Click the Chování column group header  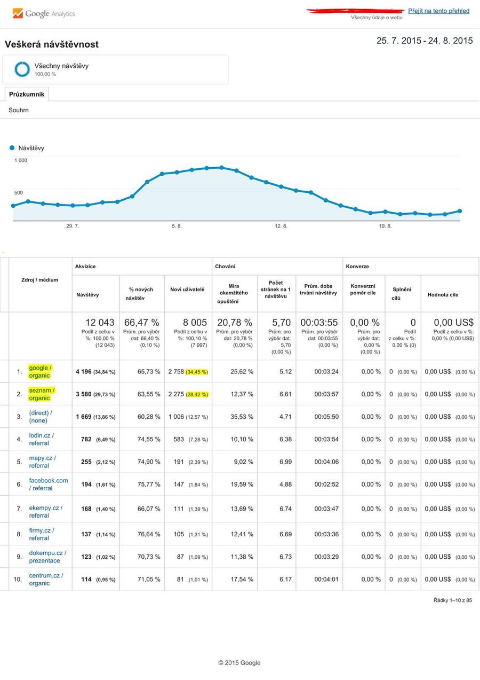(225, 266)
